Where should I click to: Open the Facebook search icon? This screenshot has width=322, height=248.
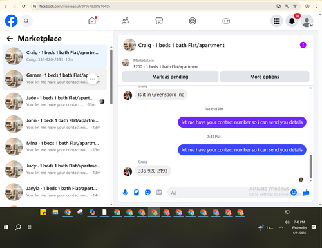coord(26,21)
